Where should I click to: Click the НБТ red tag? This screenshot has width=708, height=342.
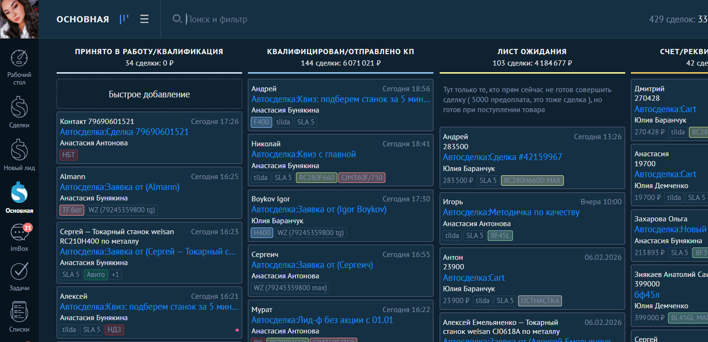(69, 155)
